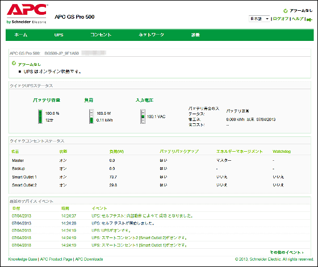Viewport: 318px width, 267px height.
Task: Click the Smart Outlet 2 row name
Action: coord(24,185)
